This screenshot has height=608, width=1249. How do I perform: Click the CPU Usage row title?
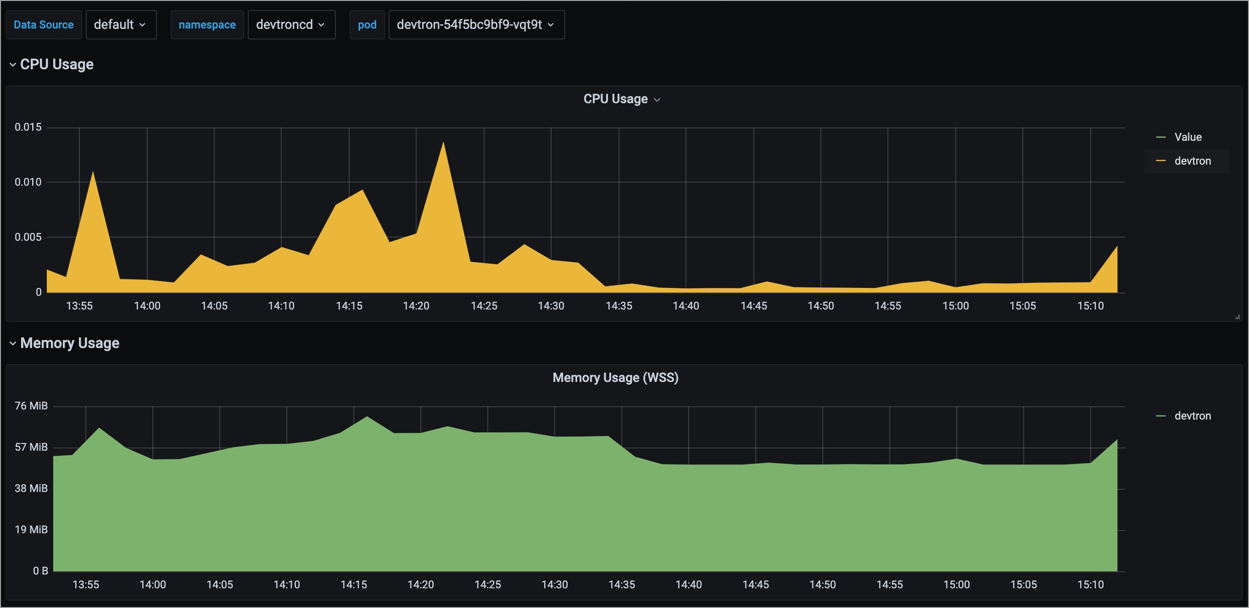point(57,64)
